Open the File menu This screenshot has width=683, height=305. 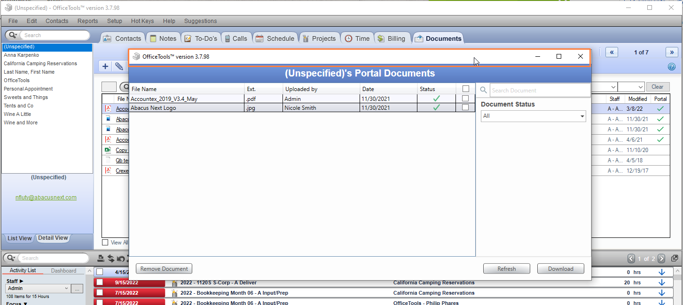click(x=13, y=21)
